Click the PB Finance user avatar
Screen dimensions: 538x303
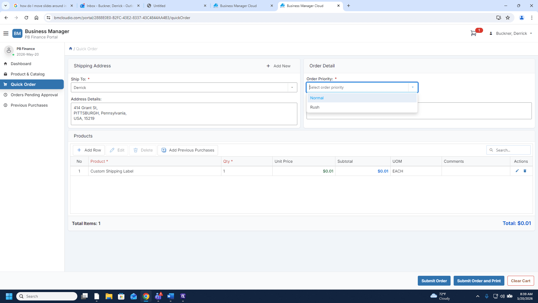[x=9, y=50]
